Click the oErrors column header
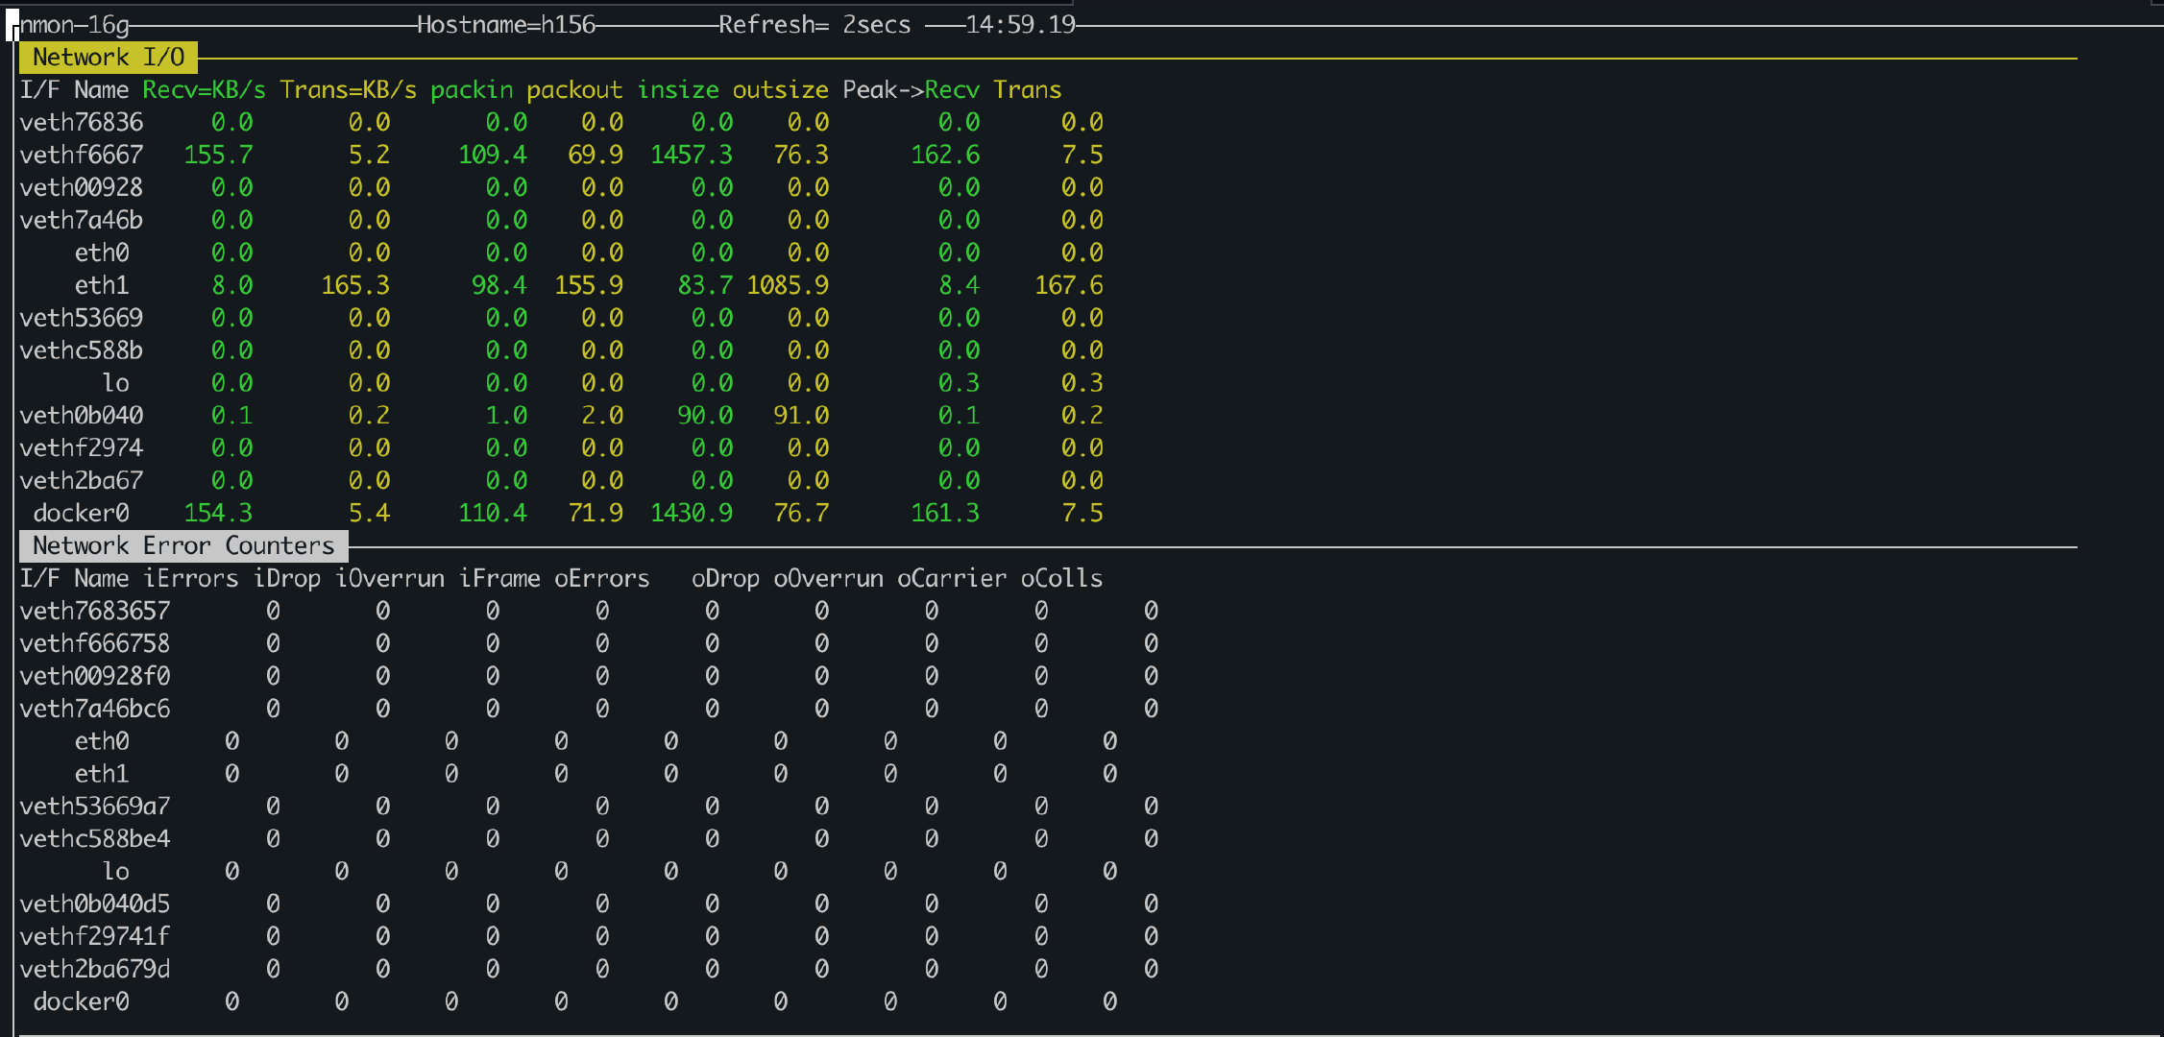The height and width of the screenshot is (1037, 2164). (x=602, y=578)
